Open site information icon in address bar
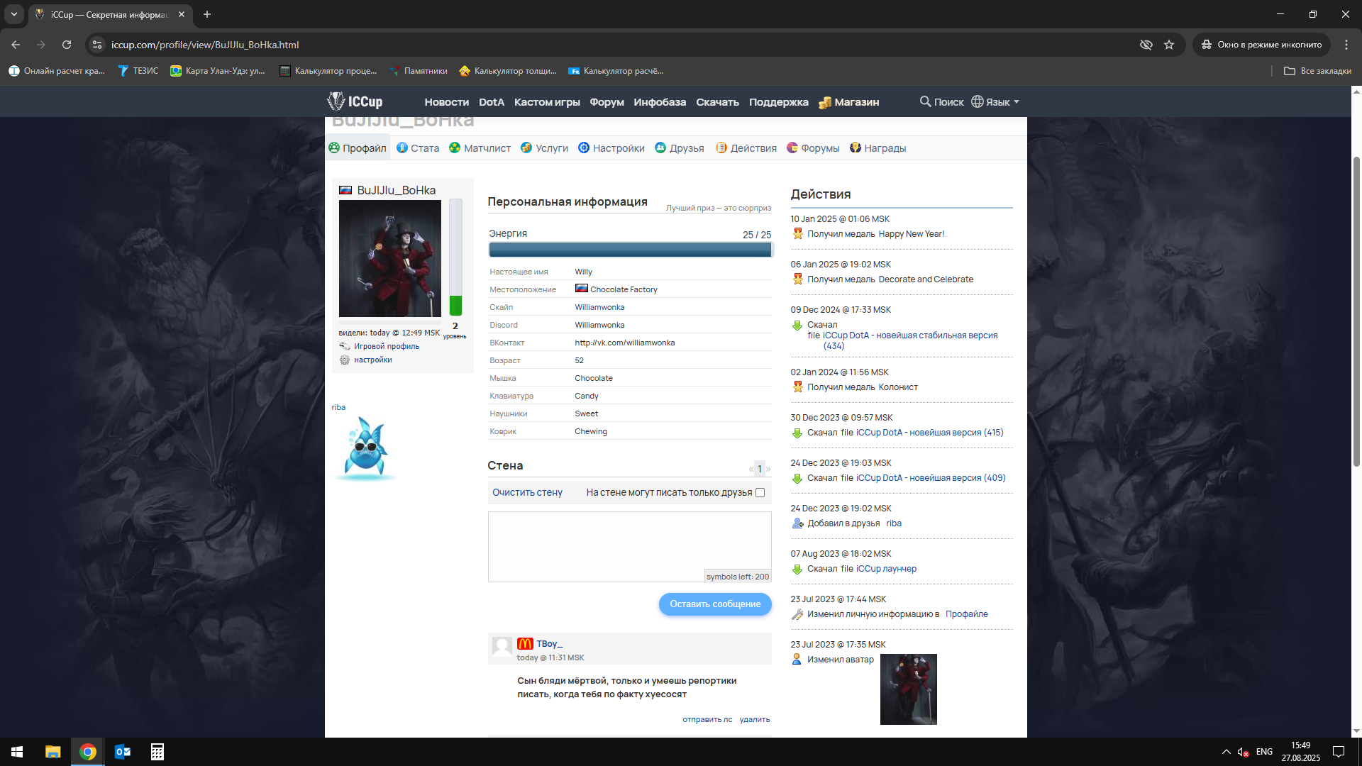The width and height of the screenshot is (1362, 766). pyautogui.click(x=97, y=45)
